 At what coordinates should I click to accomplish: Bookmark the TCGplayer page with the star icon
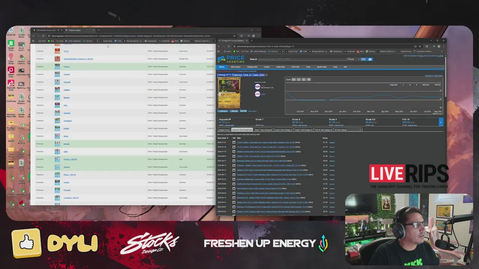pos(234,36)
